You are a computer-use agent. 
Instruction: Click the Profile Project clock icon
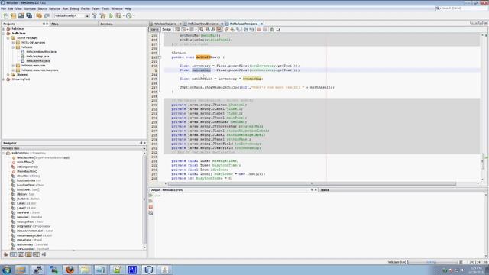pyautogui.click(x=128, y=15)
